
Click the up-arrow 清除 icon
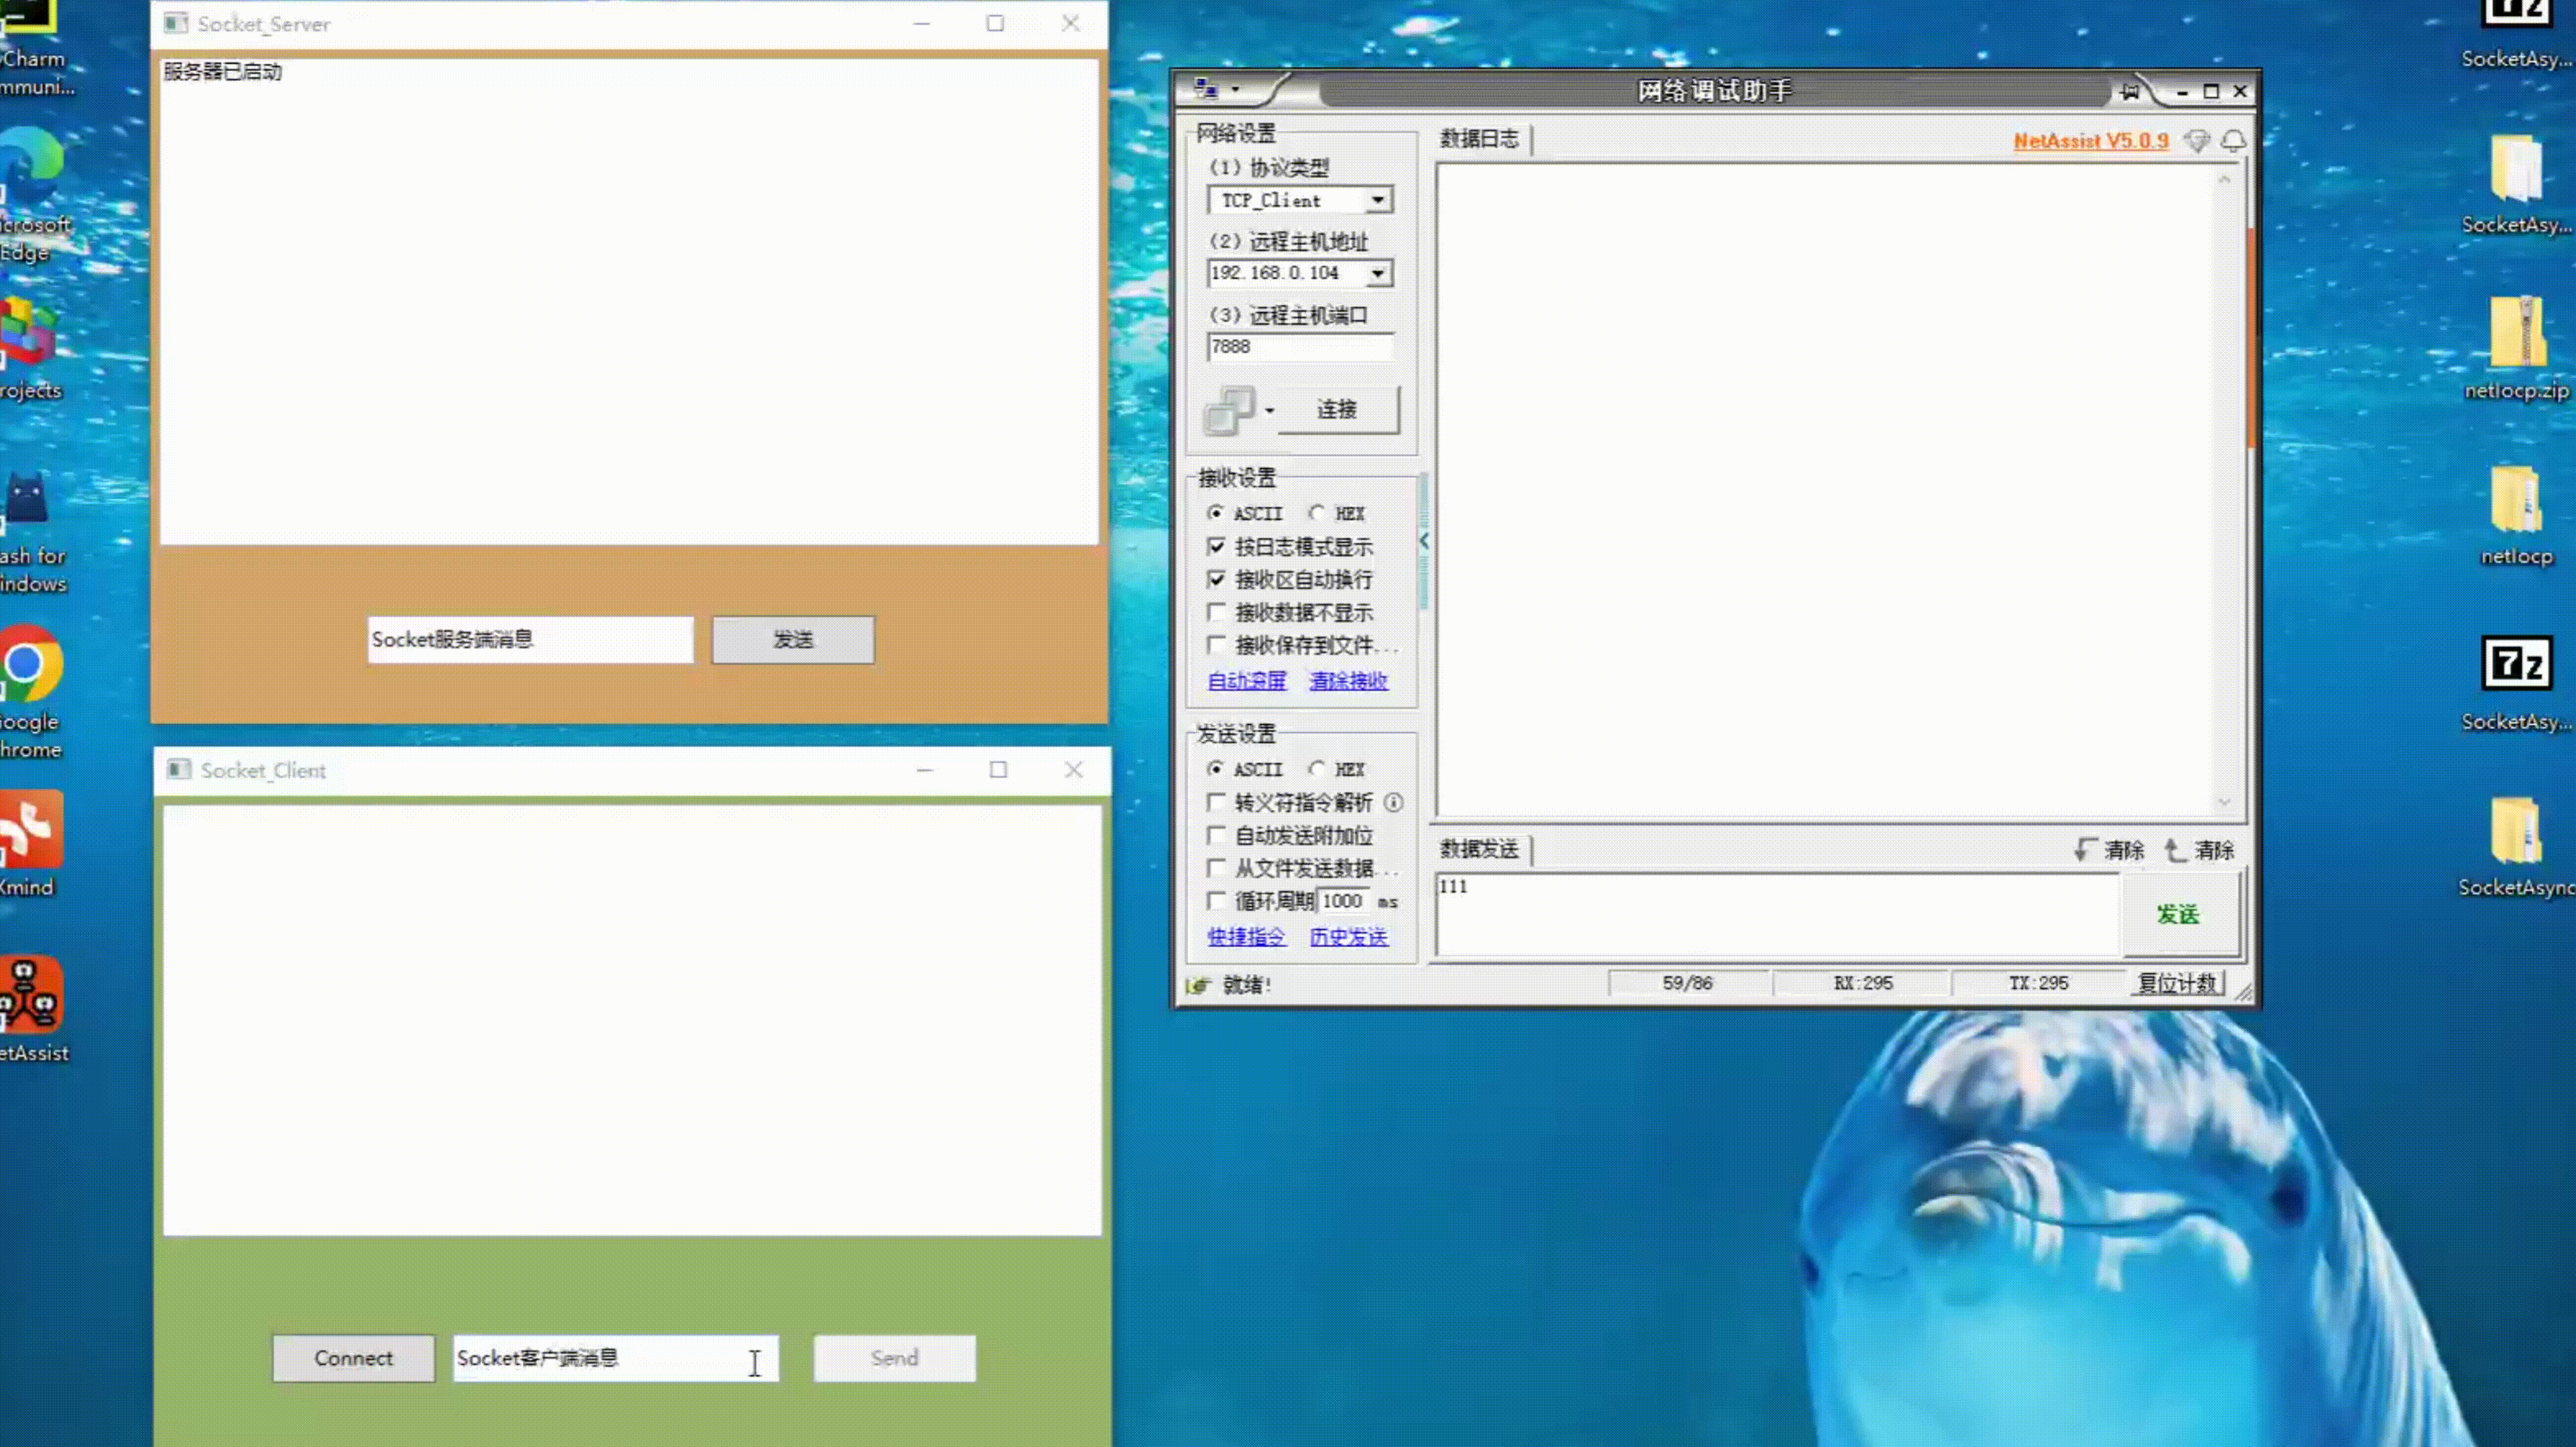(2174, 850)
